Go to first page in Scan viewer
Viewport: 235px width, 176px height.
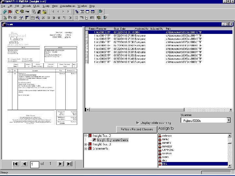tap(15, 164)
